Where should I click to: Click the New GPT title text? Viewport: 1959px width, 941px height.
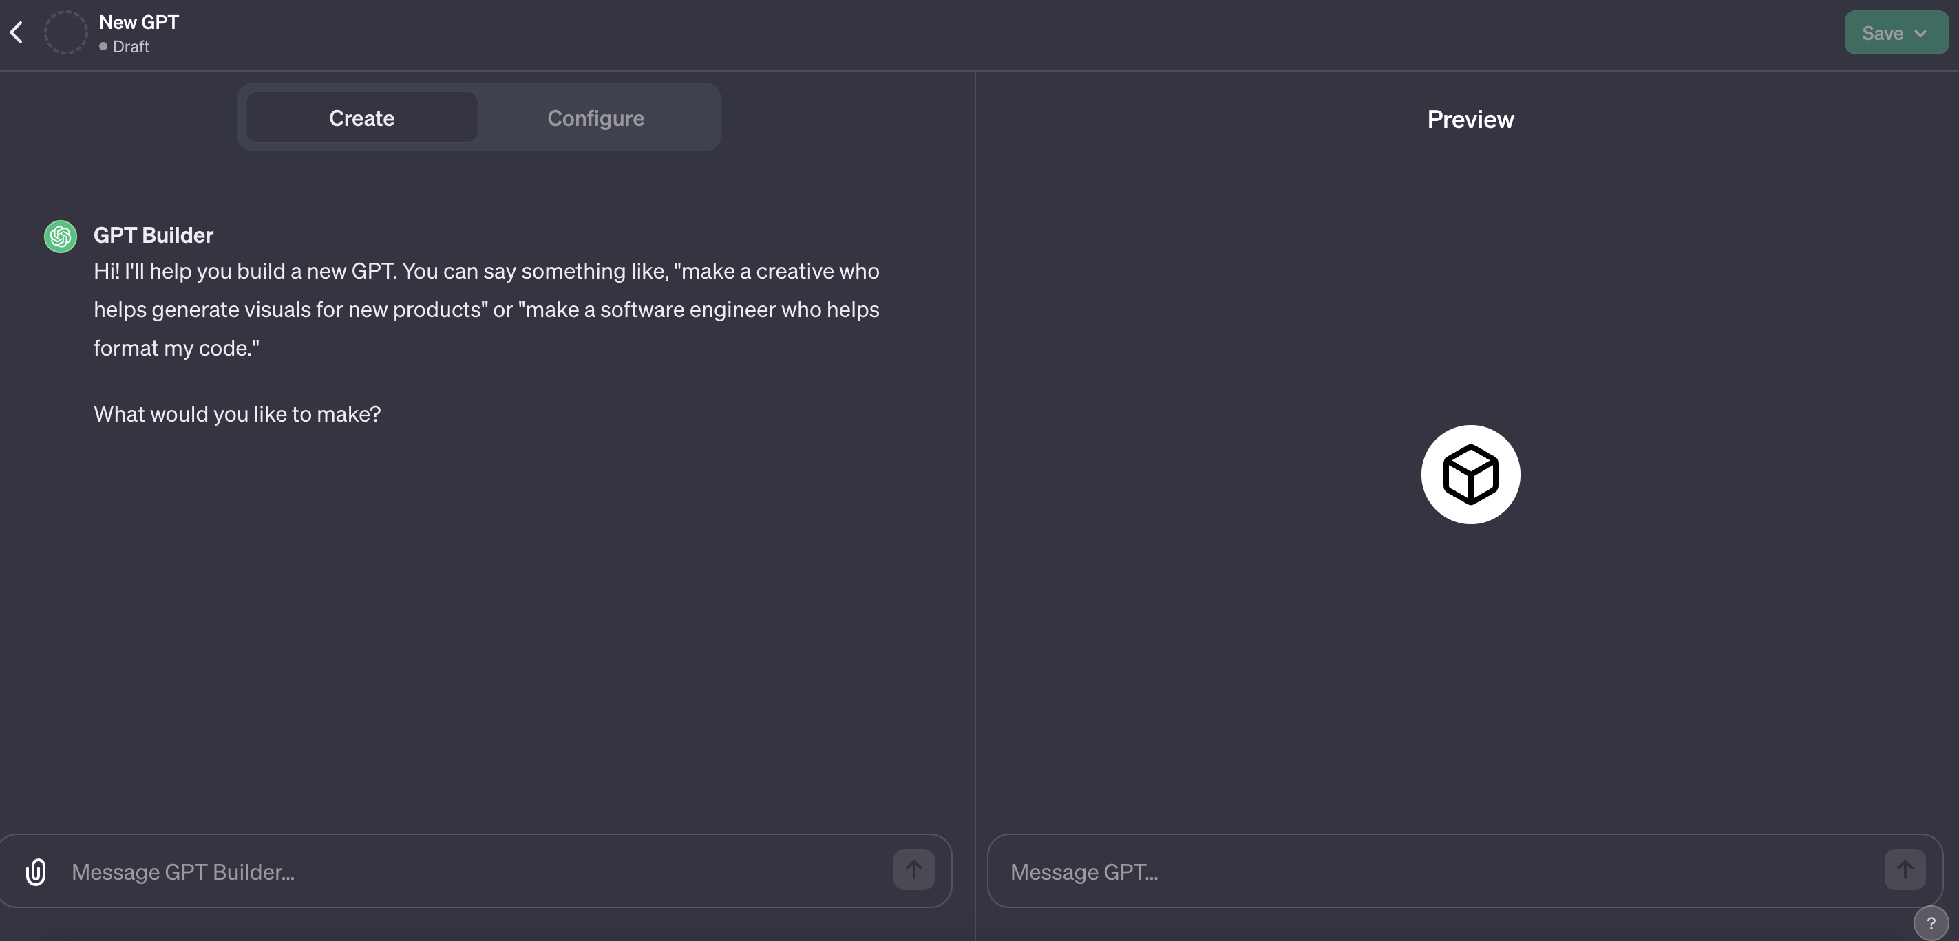139,22
